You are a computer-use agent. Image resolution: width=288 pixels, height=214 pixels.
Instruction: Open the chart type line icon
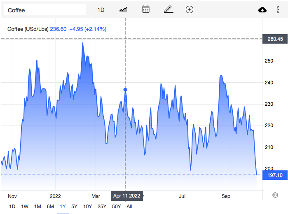[x=123, y=9]
